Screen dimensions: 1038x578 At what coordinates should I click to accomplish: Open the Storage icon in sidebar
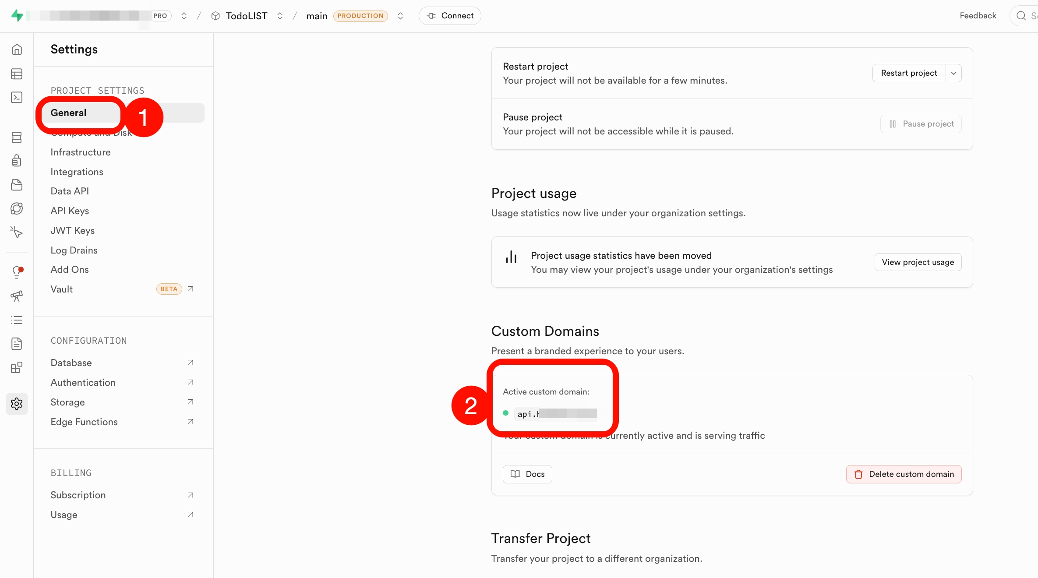click(x=17, y=185)
